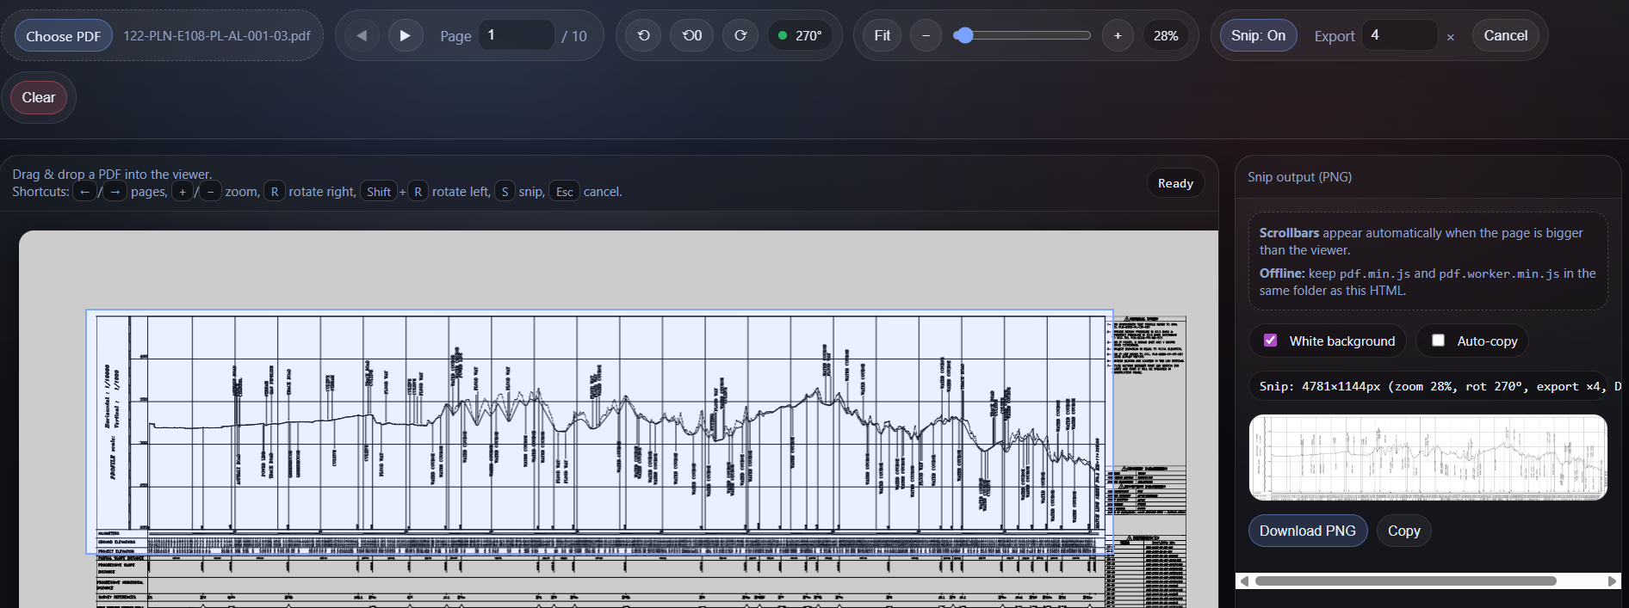Viewport: 1629px width, 608px height.
Task: Download the snip as PNG
Action: pos(1307,531)
